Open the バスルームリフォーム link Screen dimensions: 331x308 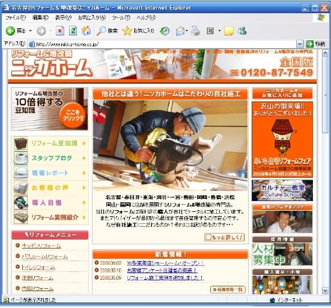(44, 256)
